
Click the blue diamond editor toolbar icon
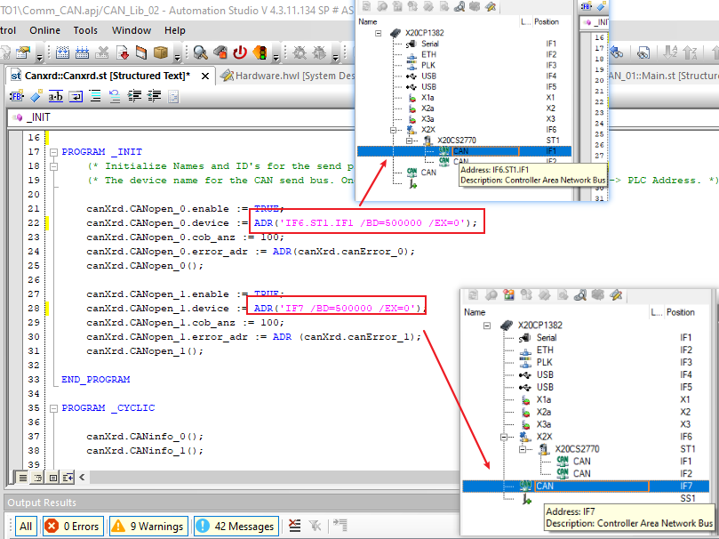(36, 96)
